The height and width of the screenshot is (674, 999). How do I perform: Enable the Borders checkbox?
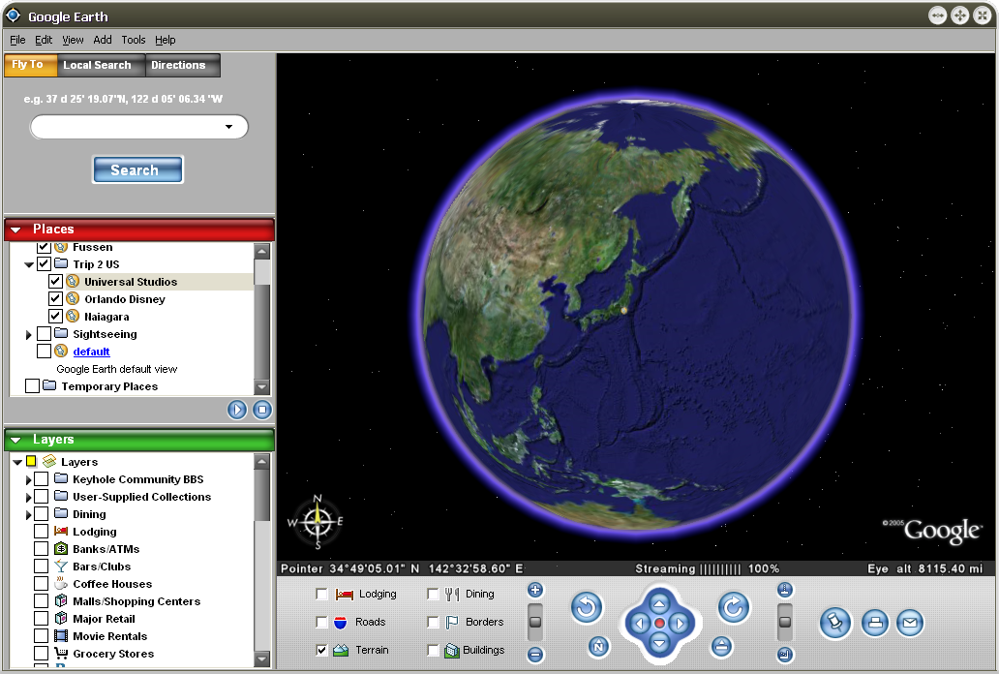pos(433,622)
